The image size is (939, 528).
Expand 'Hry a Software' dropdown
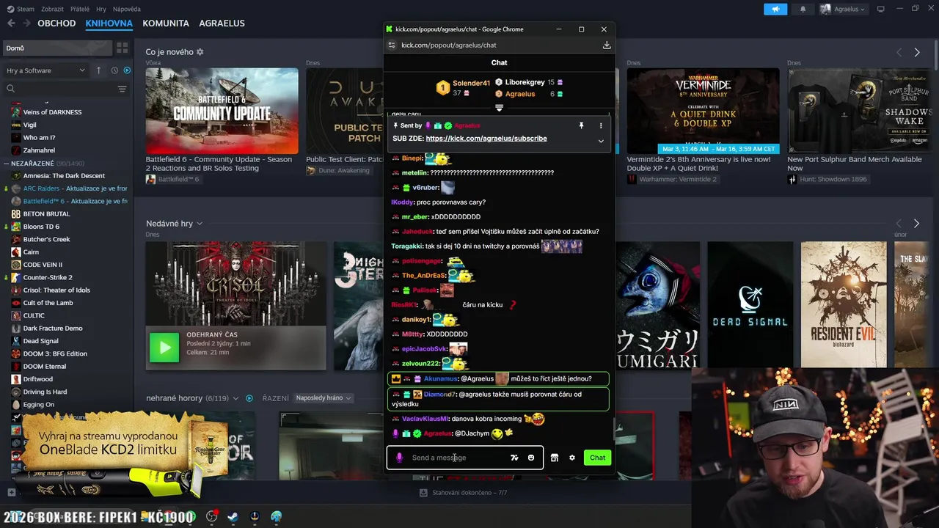click(x=45, y=70)
